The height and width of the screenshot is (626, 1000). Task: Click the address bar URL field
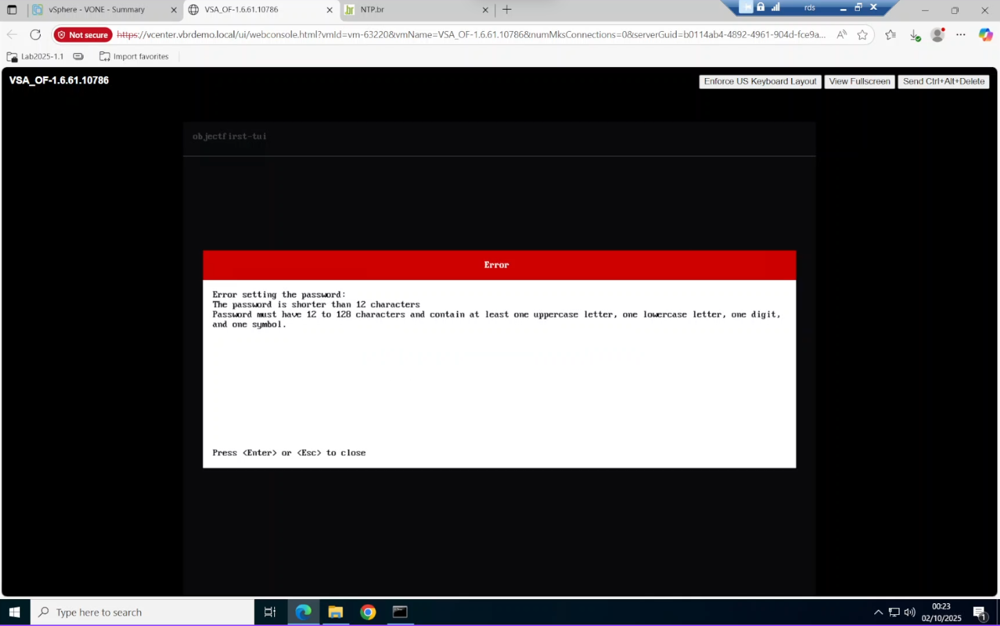(x=470, y=35)
